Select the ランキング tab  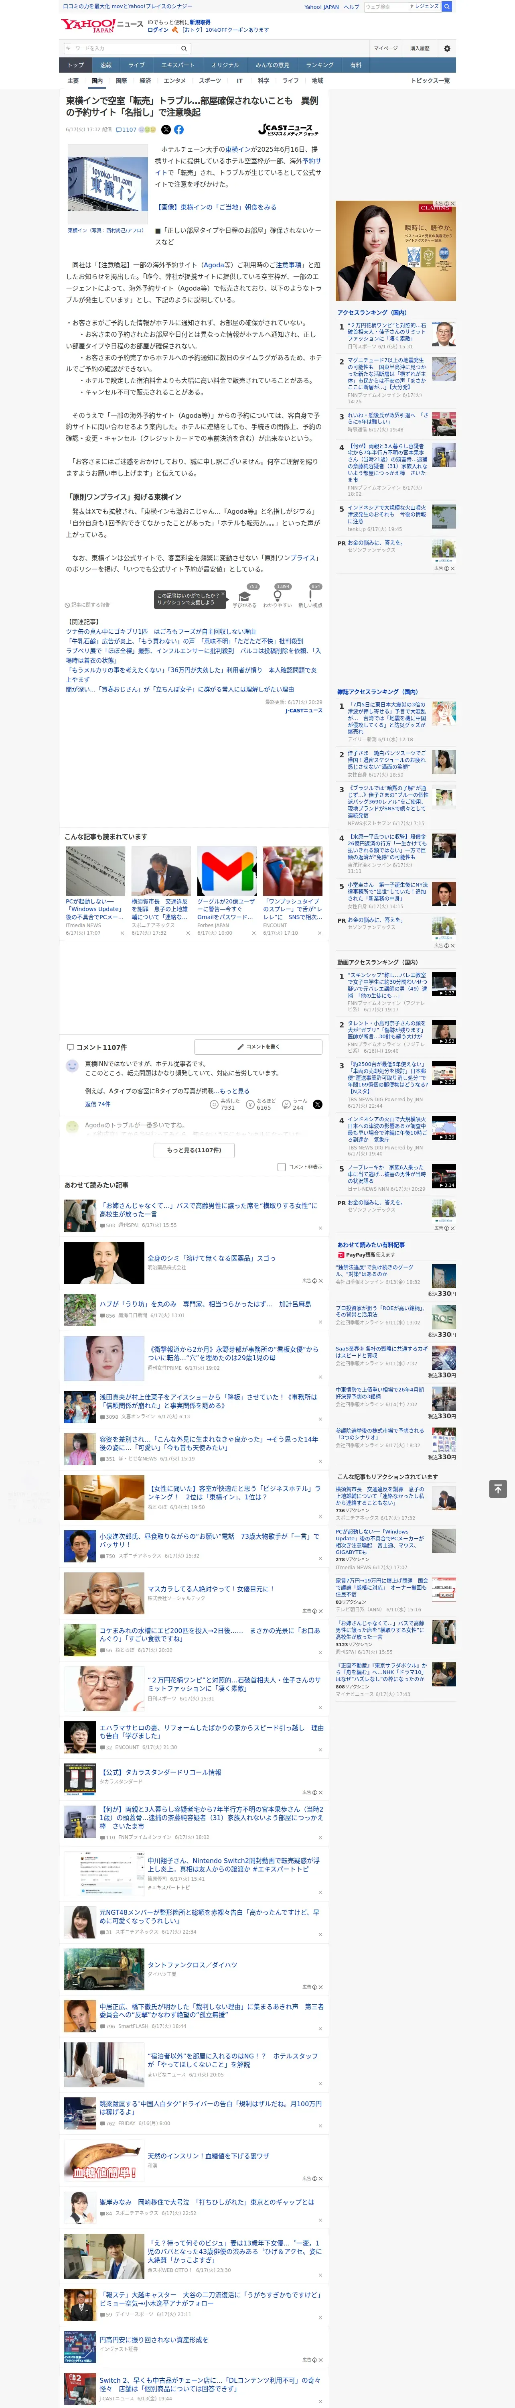(320, 65)
